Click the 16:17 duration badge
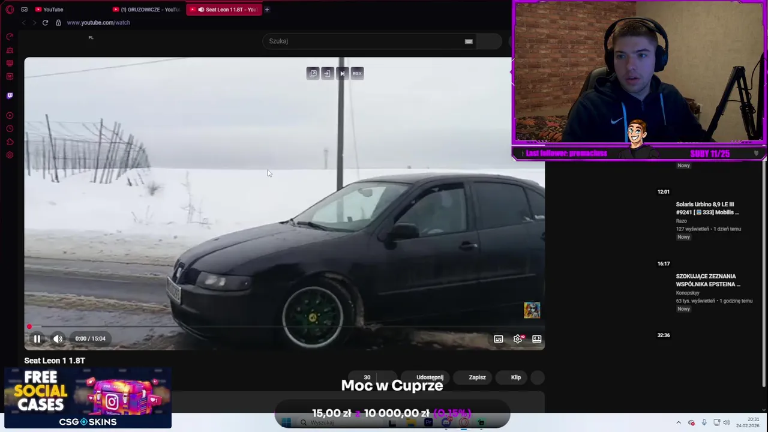Viewport: 768px width, 432px height. 663,264
